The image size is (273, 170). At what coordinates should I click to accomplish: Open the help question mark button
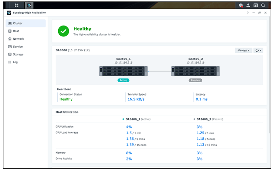[248, 13]
